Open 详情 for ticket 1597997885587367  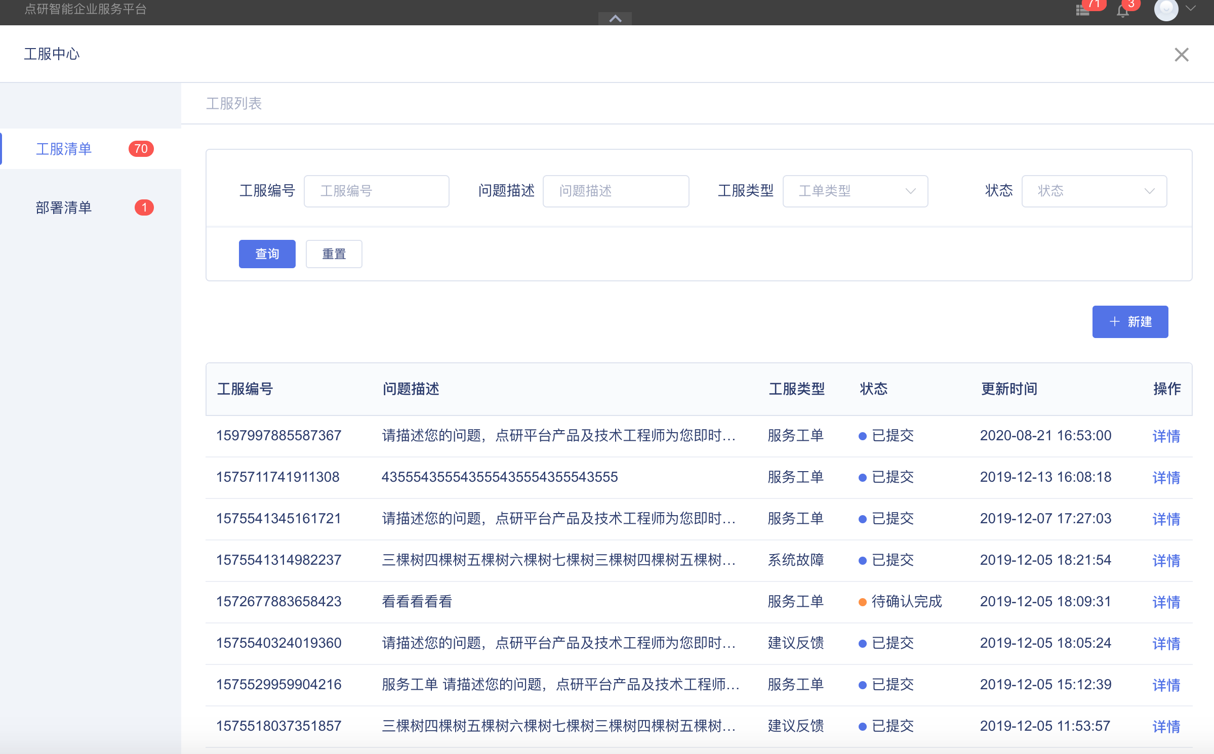[1166, 436]
